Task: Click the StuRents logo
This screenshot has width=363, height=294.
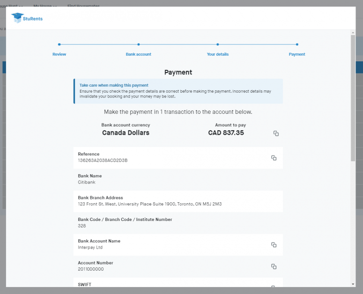Action: pos(27,18)
